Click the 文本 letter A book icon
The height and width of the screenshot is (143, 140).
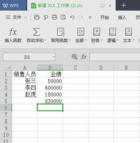[x=128, y=32]
